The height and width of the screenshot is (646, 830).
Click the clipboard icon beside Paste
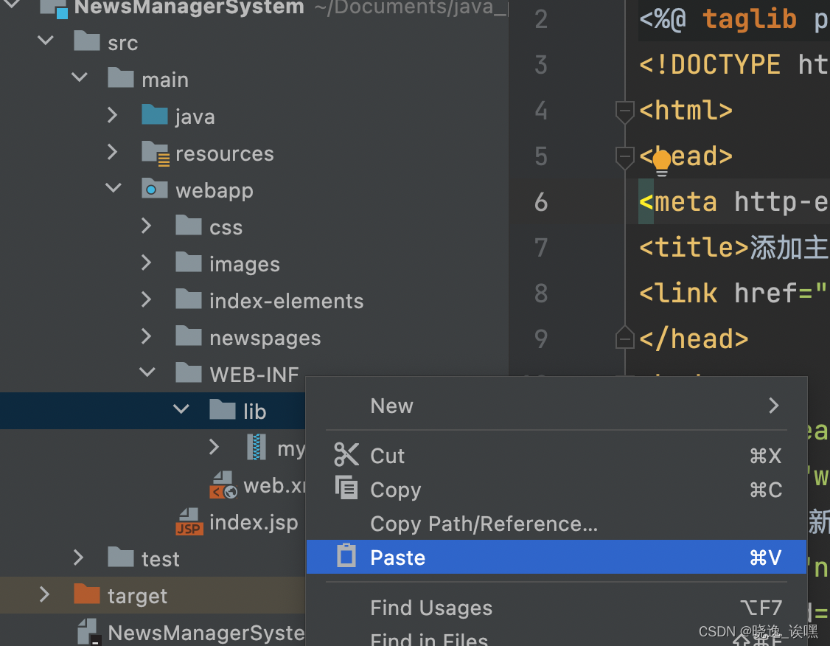click(x=346, y=555)
